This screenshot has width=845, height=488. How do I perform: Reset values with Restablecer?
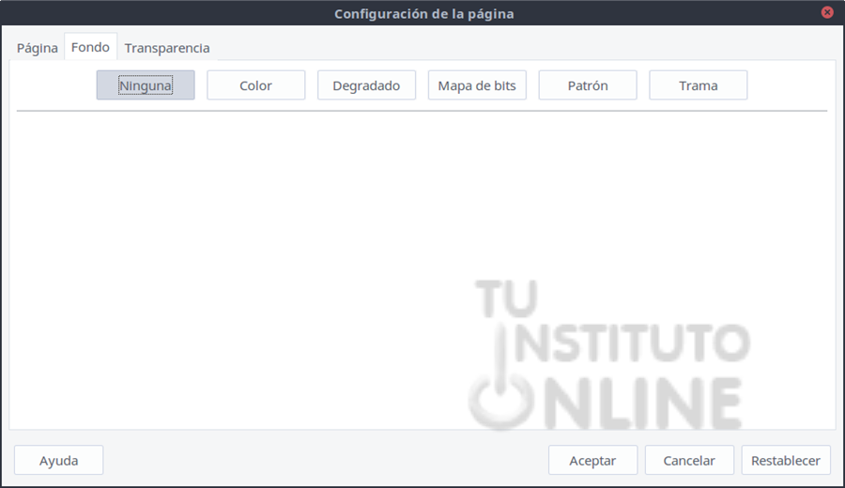[786, 460]
